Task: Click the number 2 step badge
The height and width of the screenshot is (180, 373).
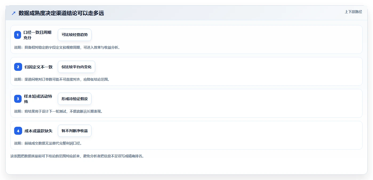Action: [x=18, y=67]
